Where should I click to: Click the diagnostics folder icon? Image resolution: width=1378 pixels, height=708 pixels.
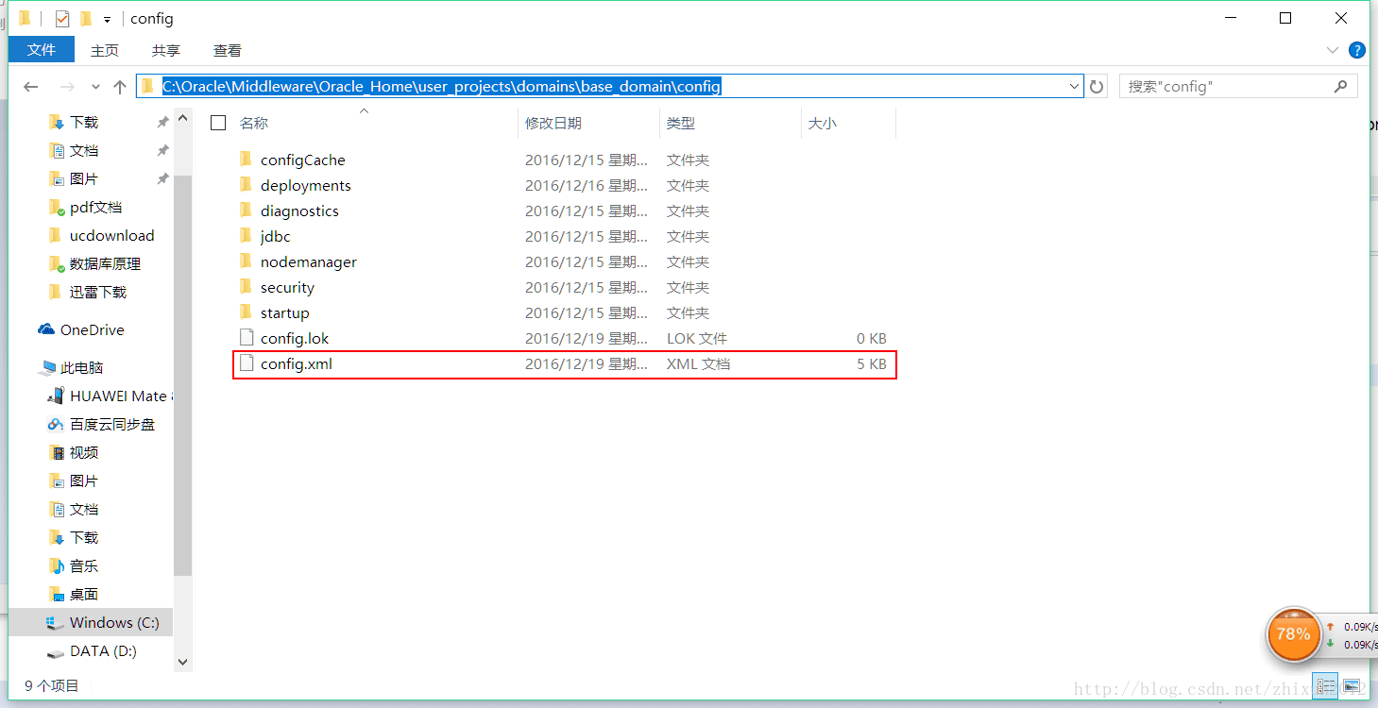click(x=247, y=211)
